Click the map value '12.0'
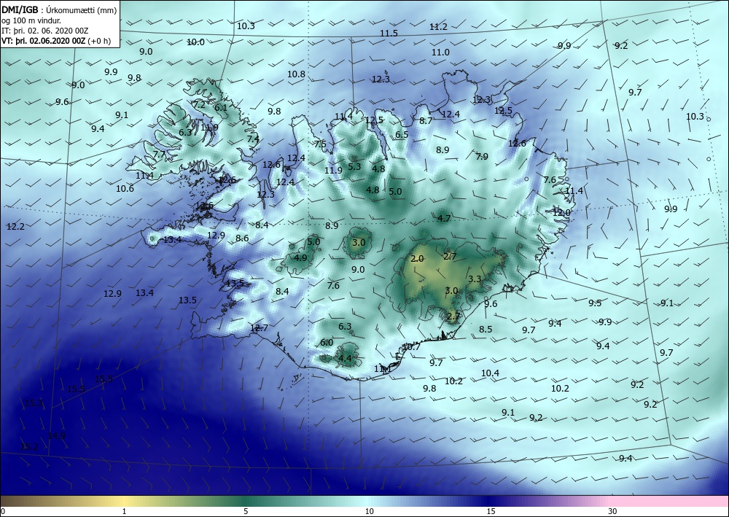This screenshot has width=729, height=517. pos(561,212)
